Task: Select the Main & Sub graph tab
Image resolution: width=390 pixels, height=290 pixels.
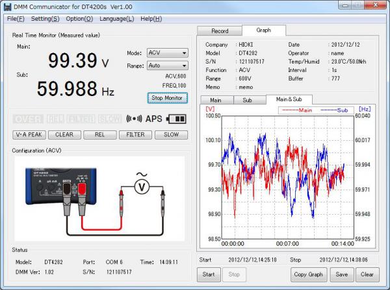Action: tap(289, 99)
